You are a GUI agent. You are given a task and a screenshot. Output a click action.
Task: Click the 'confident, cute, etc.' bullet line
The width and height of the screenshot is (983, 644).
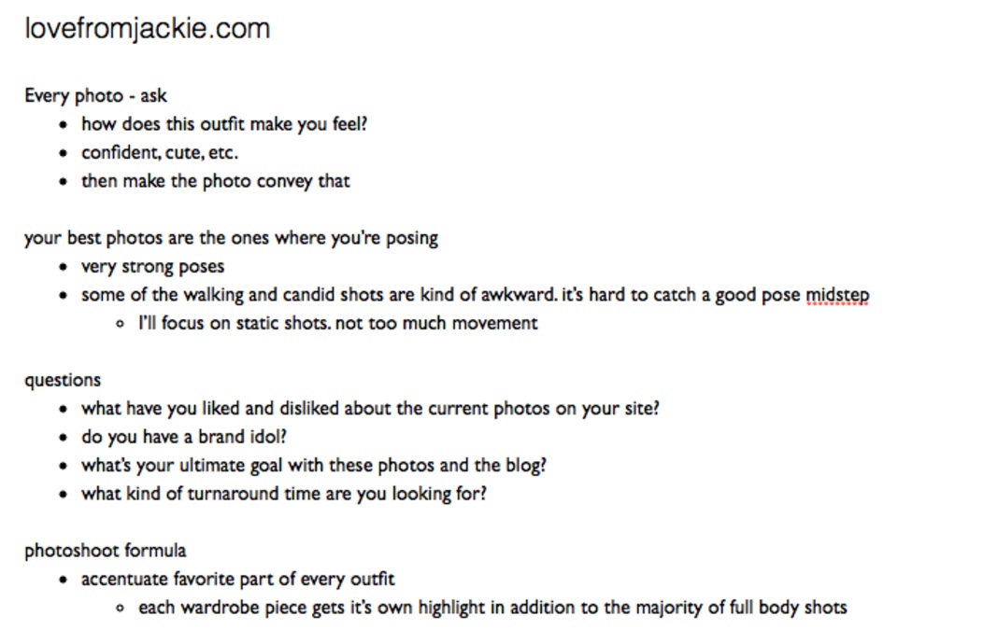(159, 152)
